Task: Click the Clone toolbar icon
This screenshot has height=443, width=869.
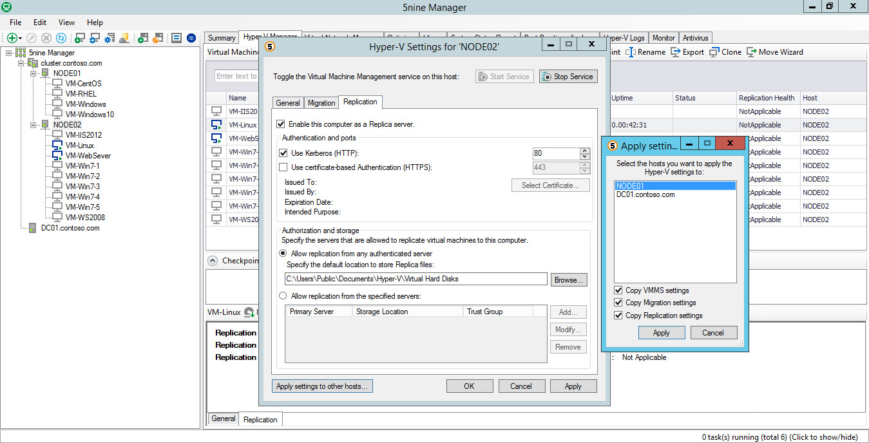Action: pyautogui.click(x=714, y=52)
